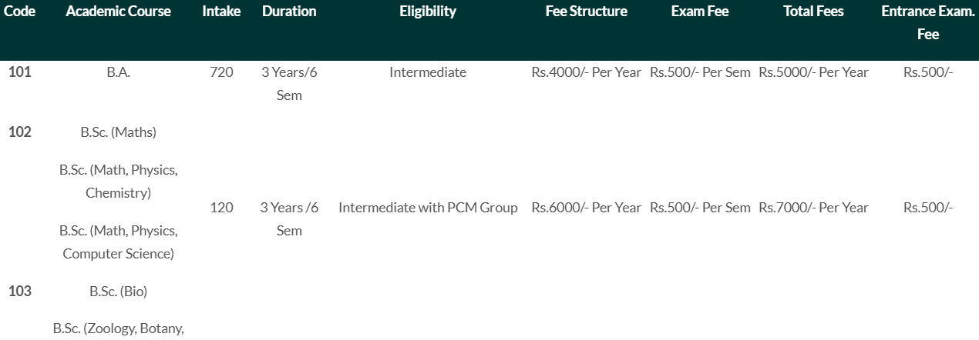
Task: Select the Rs.7000/- Per Year total
Action: [813, 208]
